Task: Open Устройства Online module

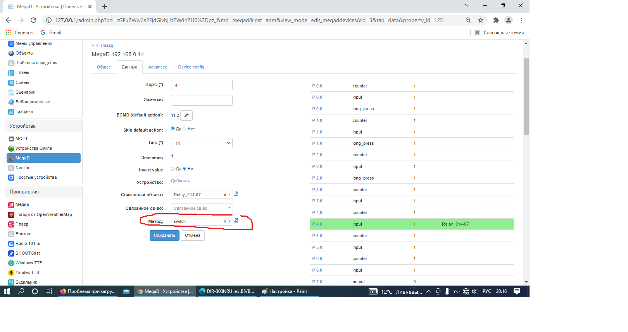Action: (x=33, y=148)
